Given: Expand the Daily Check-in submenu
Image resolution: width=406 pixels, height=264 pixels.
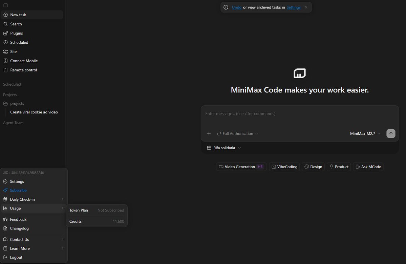Looking at the screenshot, I should pyautogui.click(x=34, y=199).
